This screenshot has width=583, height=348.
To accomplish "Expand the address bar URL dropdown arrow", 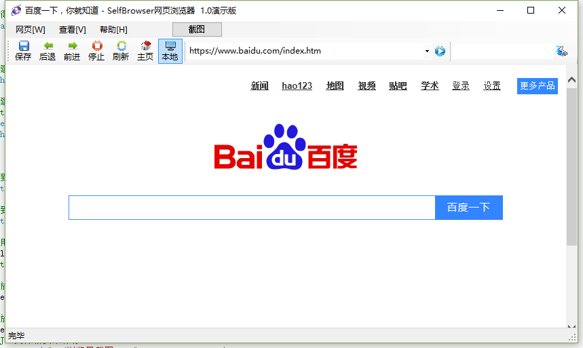I will coord(427,51).
